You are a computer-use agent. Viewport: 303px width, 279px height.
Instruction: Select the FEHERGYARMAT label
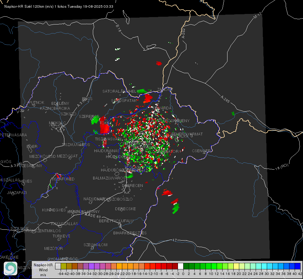click(x=187, y=134)
